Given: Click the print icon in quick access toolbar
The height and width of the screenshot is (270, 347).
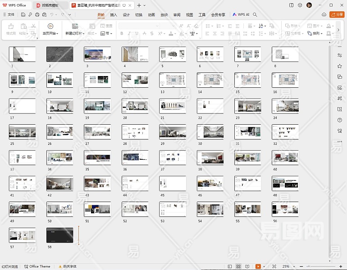Looking at the screenshot, I should coord(37,14).
